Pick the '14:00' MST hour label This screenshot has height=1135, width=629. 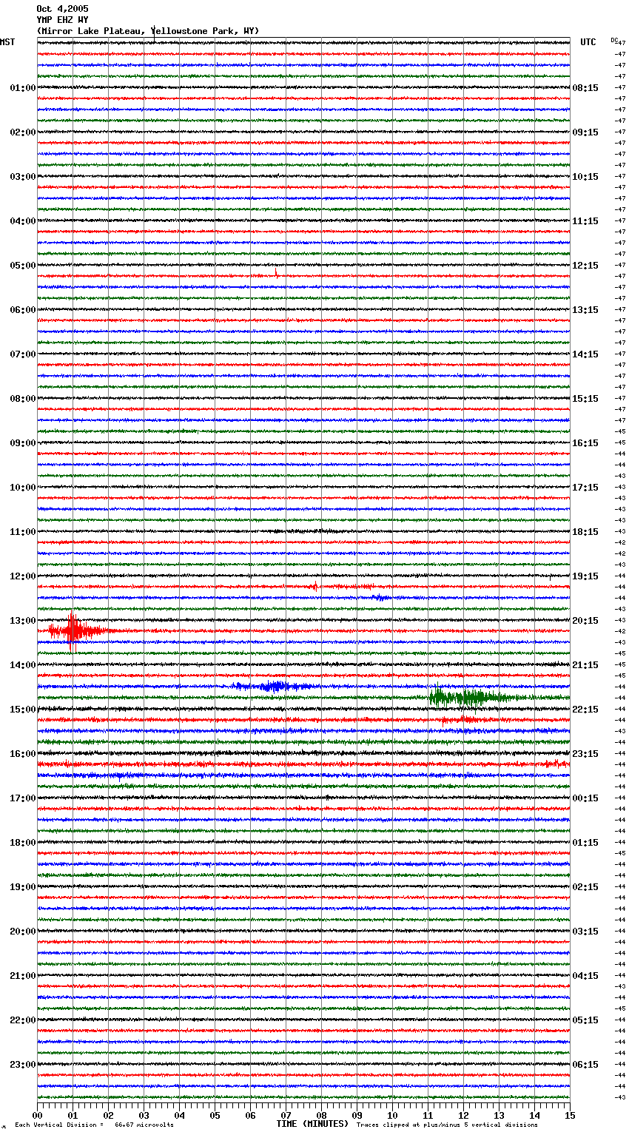23,665
